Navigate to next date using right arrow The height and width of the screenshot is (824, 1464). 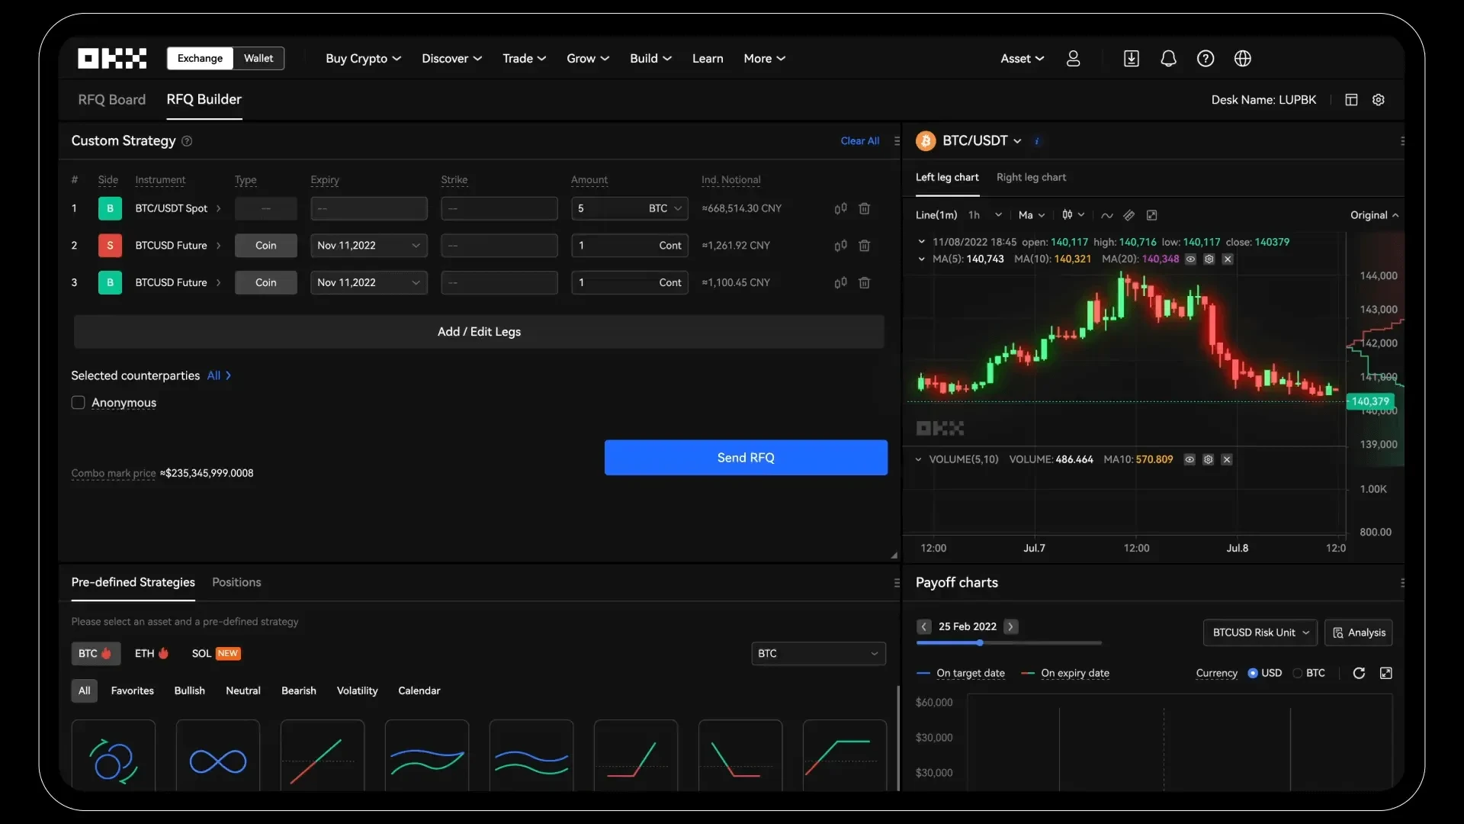pyautogui.click(x=1010, y=625)
